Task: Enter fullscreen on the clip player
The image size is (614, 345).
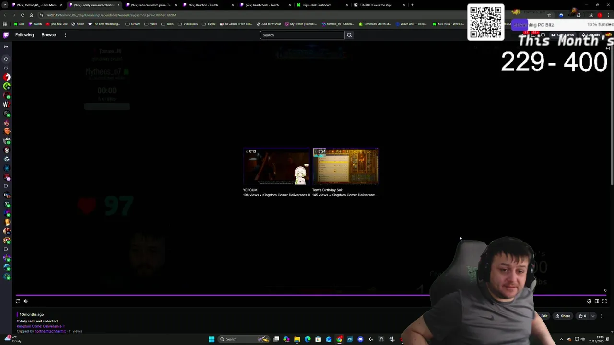Action: [x=604, y=301]
